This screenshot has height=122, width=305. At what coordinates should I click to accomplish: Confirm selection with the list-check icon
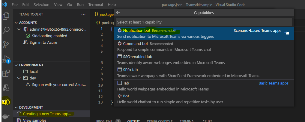click(x=287, y=33)
